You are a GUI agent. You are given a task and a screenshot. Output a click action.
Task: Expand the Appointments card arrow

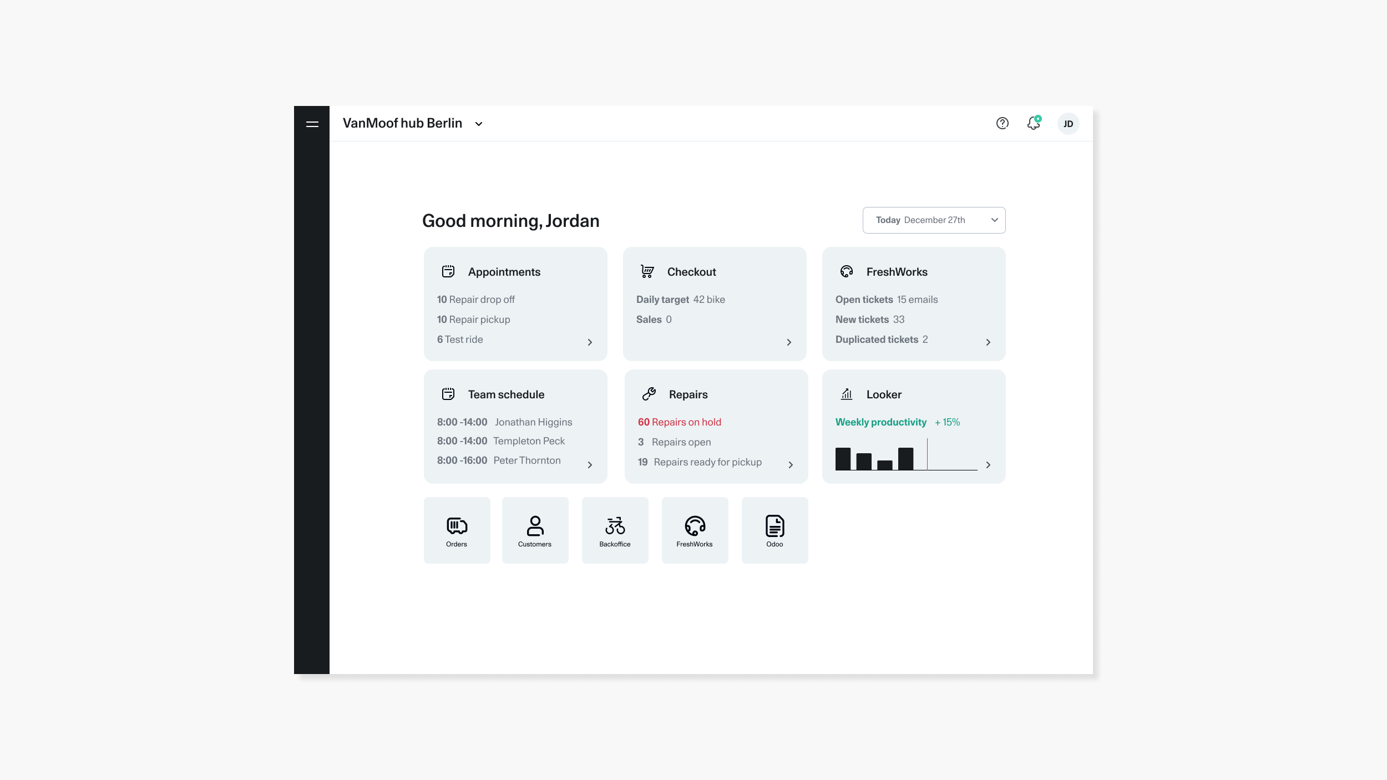[x=590, y=342]
